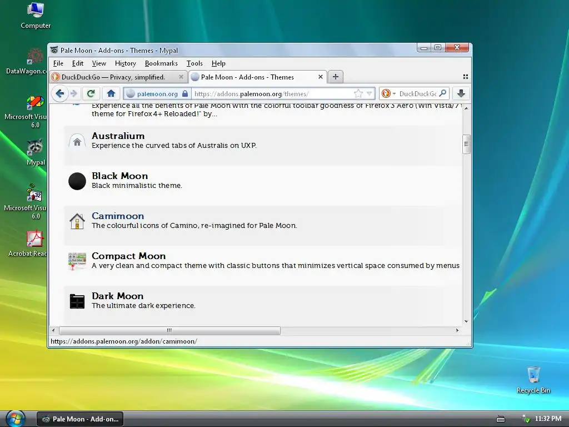The image size is (569, 427).
Task: Open the list all tabs icon
Action: (x=466, y=77)
